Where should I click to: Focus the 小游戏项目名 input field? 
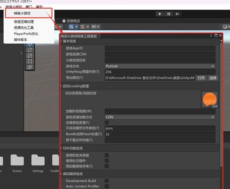click(x=160, y=60)
